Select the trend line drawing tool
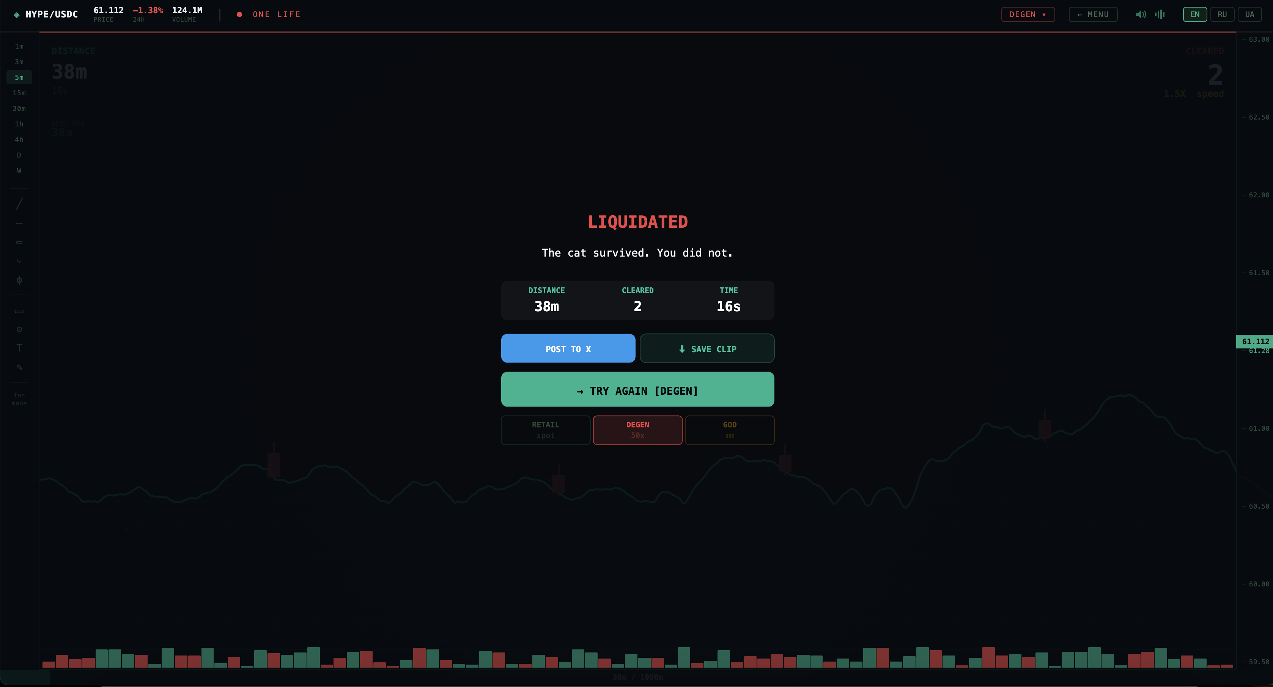Screen dimensions: 1273x687 click(19, 204)
